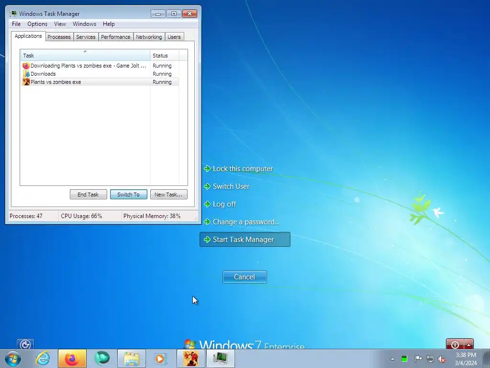This screenshot has height=368, width=490.
Task: Select Downloading Plants vs zombies Firefox task
Action: (100, 66)
